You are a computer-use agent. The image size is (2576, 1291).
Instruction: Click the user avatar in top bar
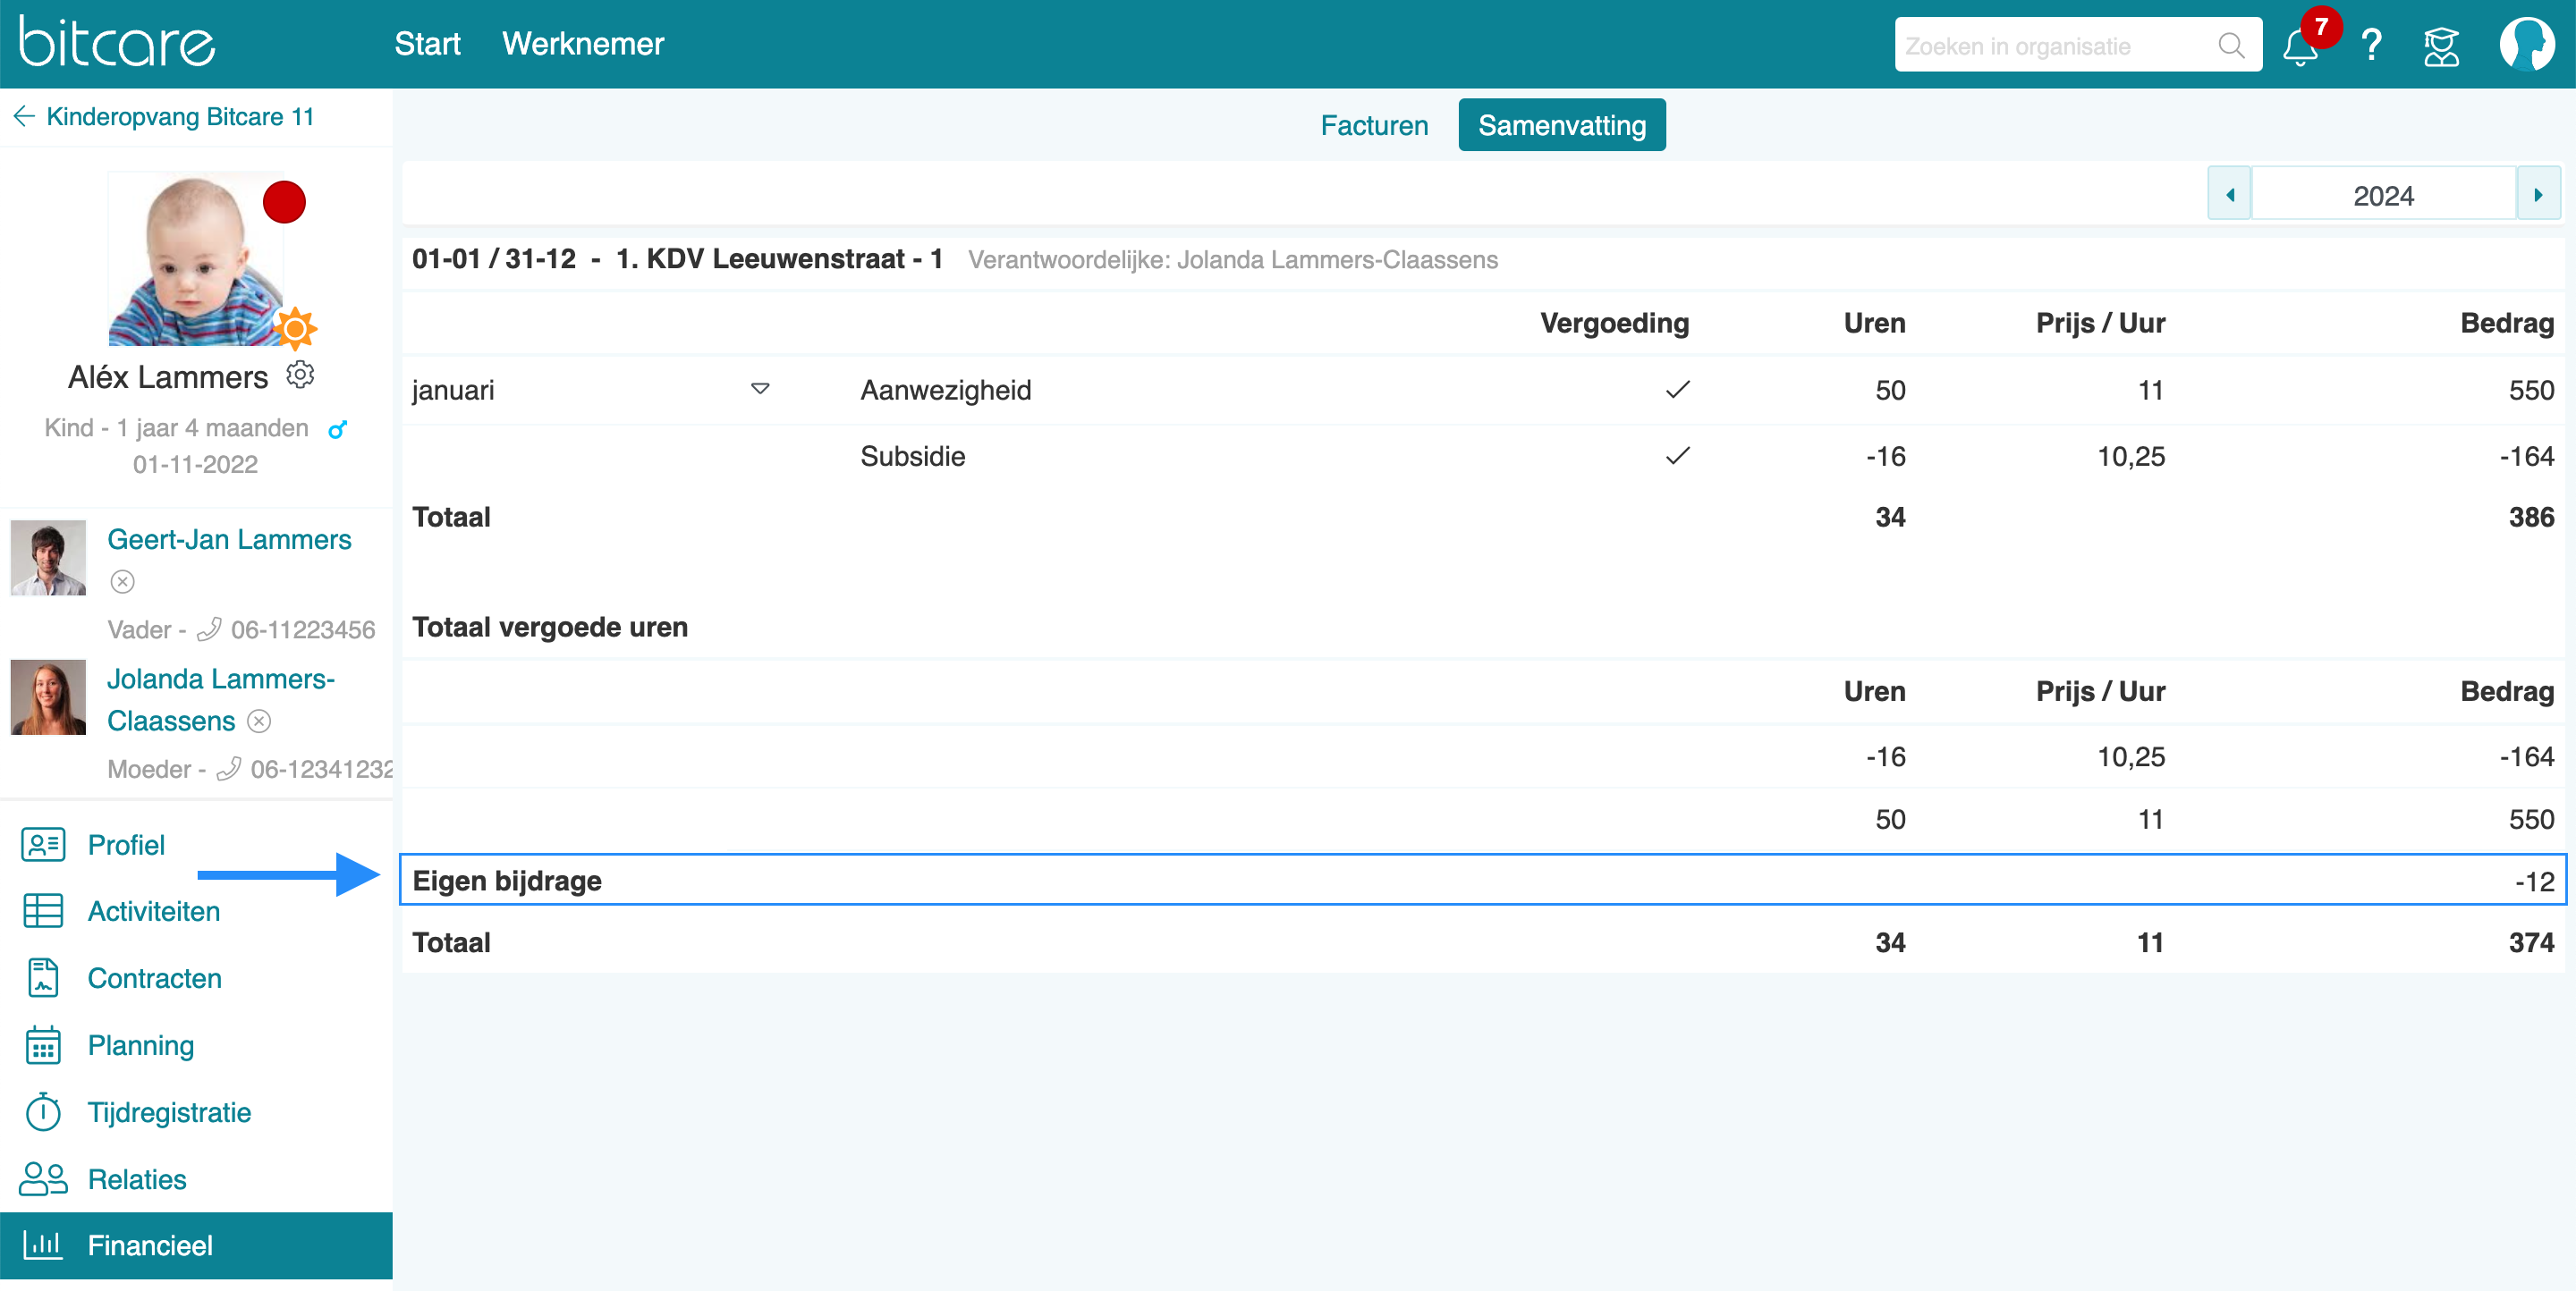[x=2526, y=44]
